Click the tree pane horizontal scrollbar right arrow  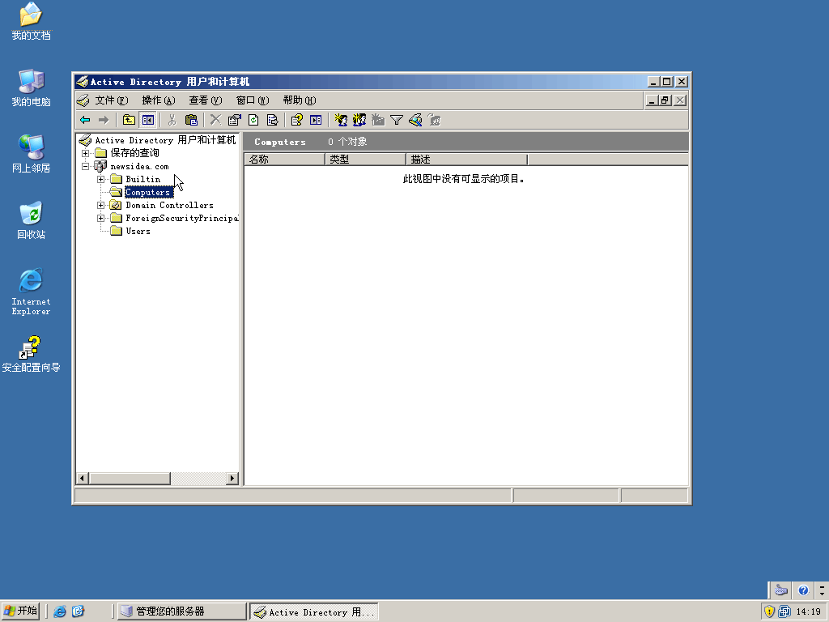tap(233, 479)
